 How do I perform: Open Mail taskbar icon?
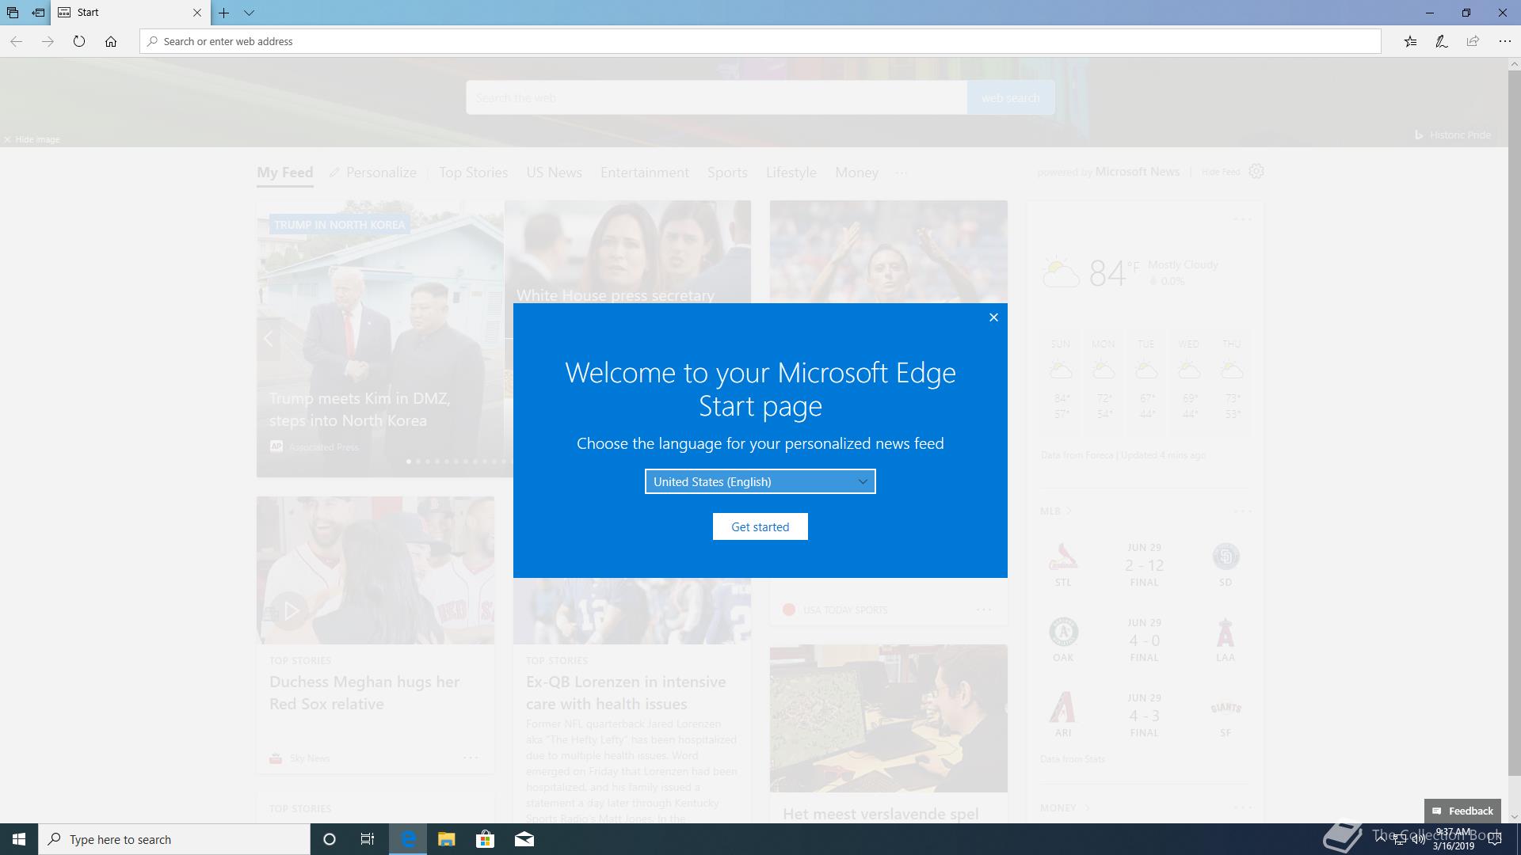click(x=524, y=839)
